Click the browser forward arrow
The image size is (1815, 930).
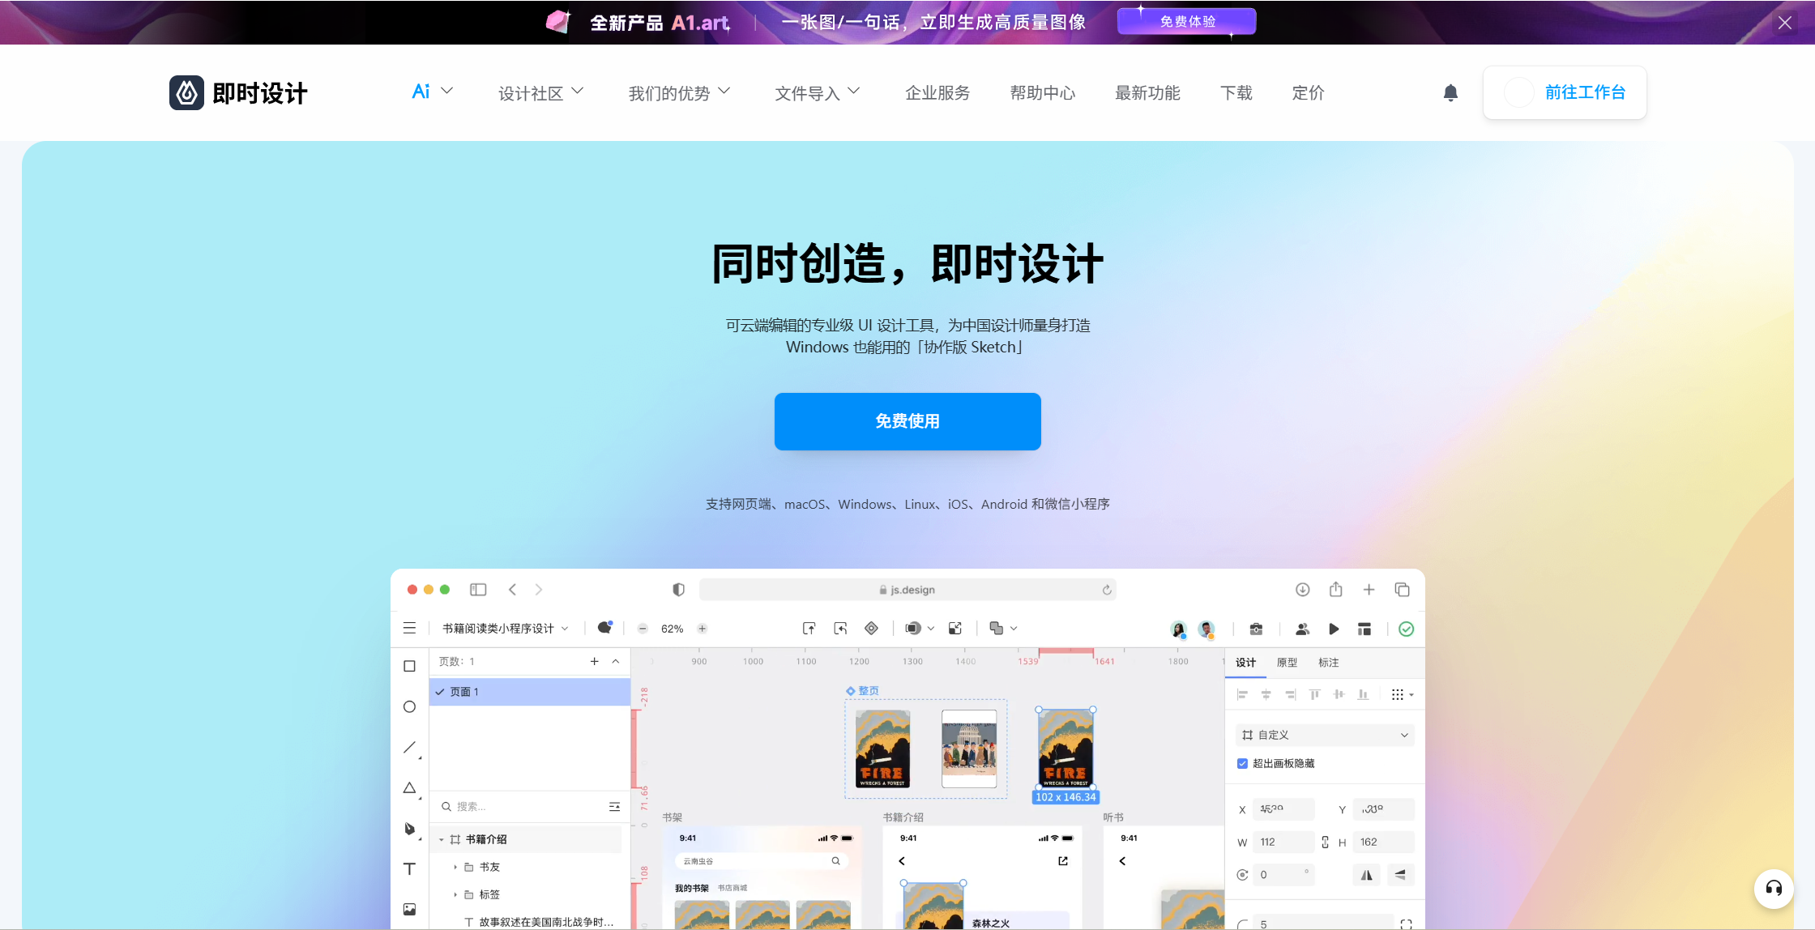pyautogui.click(x=539, y=590)
